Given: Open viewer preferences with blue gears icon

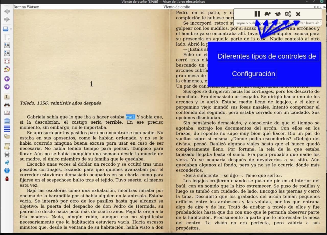Looking at the screenshot, I should [x=7, y=162].
